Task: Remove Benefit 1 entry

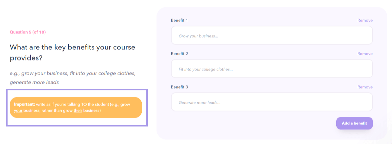Action: (365, 20)
